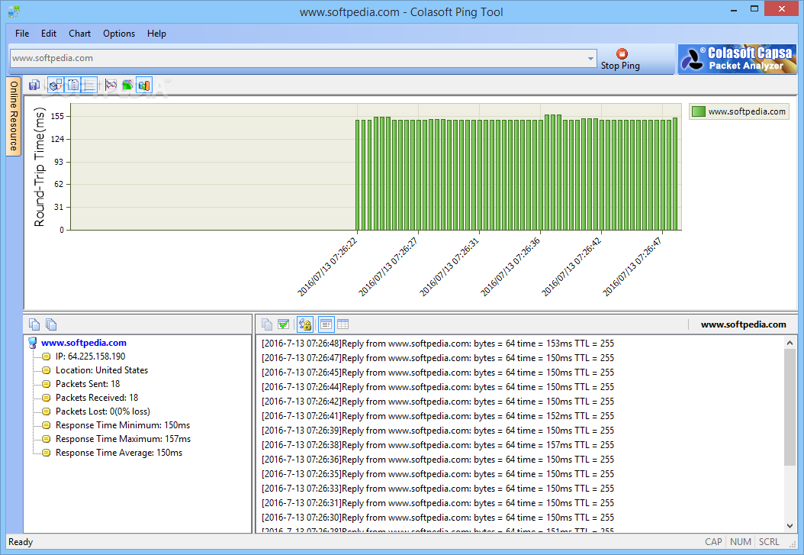The height and width of the screenshot is (555, 804).
Task: Select the Location: United States row
Action: pos(101,370)
